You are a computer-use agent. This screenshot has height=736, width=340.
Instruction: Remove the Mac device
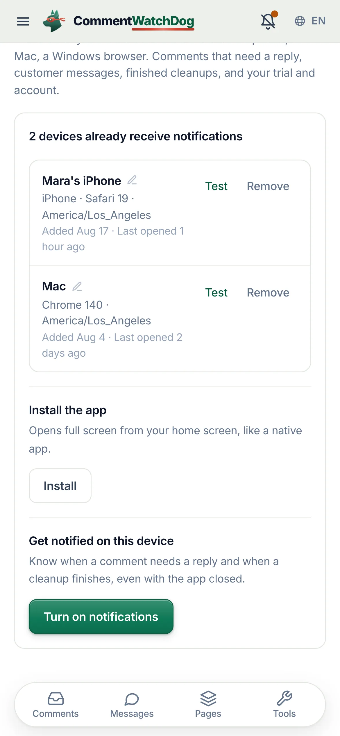(x=268, y=293)
